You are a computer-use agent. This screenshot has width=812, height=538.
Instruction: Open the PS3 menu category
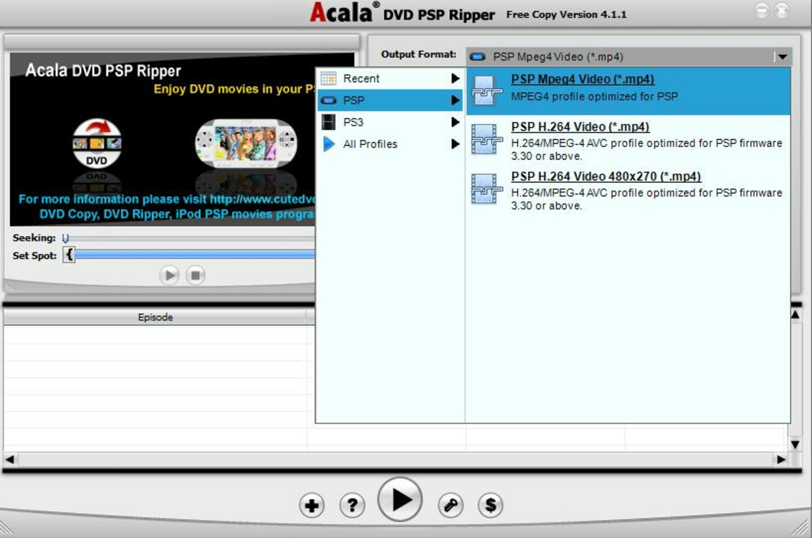pyautogui.click(x=390, y=122)
